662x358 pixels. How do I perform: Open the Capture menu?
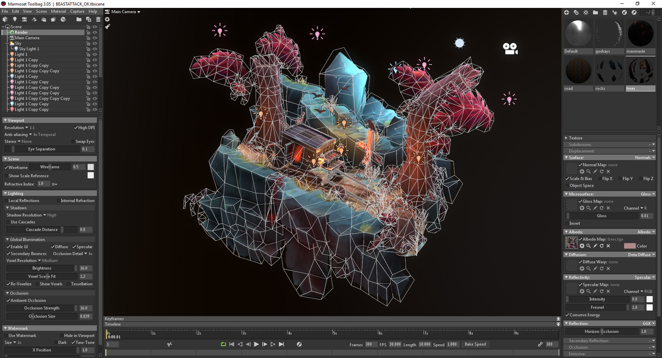[x=77, y=12]
